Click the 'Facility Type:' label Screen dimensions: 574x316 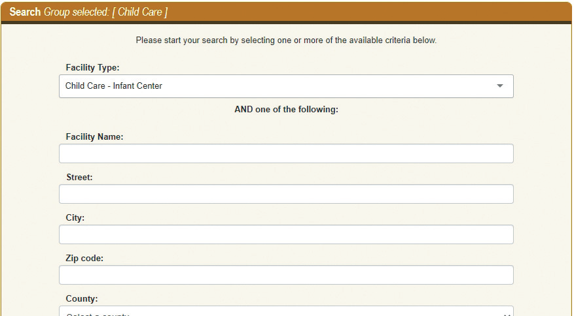pos(92,67)
